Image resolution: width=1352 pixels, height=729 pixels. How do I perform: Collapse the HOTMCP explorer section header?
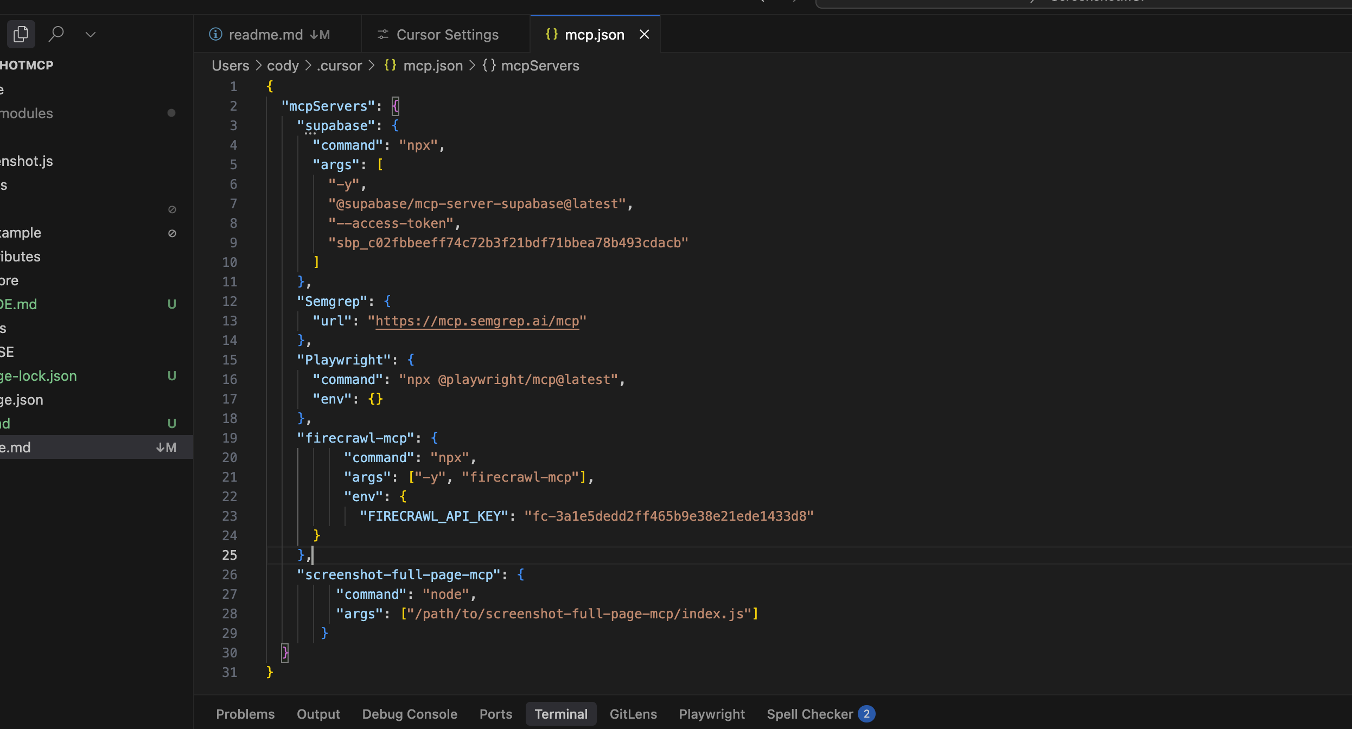click(x=97, y=66)
